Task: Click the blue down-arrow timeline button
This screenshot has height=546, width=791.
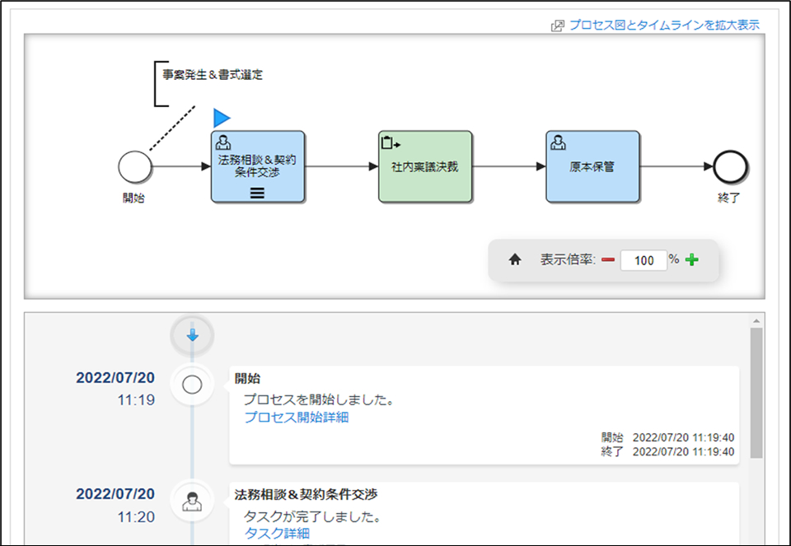Action: [192, 335]
